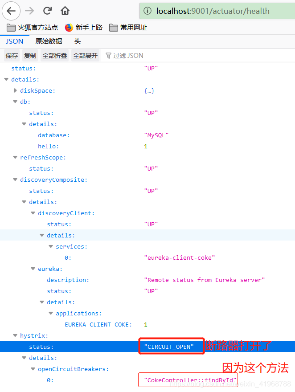Select the diskSpace {…} collapsed value
295x392 pixels.
(149, 91)
